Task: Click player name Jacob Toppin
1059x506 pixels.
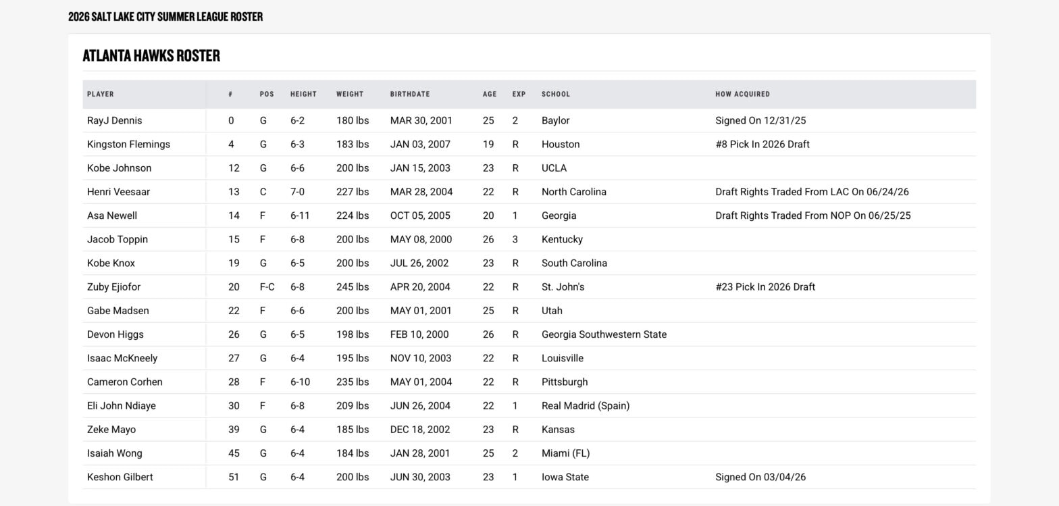Action: (x=118, y=239)
